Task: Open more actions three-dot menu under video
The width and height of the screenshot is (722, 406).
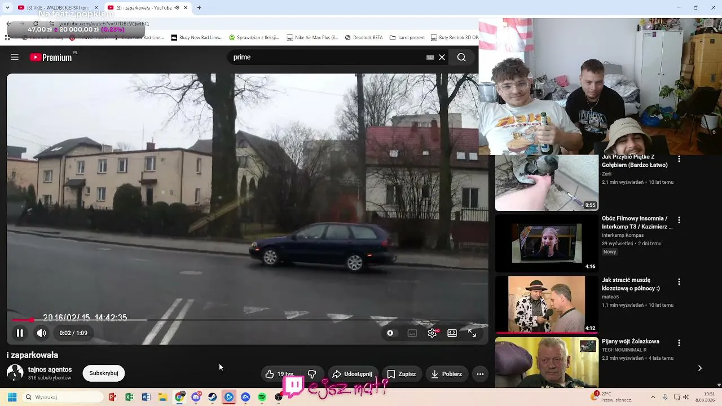Action: click(x=480, y=374)
